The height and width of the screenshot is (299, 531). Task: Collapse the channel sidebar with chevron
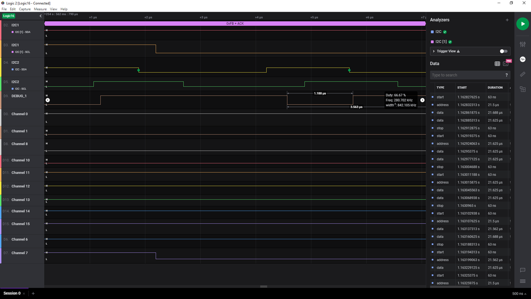click(x=40, y=16)
